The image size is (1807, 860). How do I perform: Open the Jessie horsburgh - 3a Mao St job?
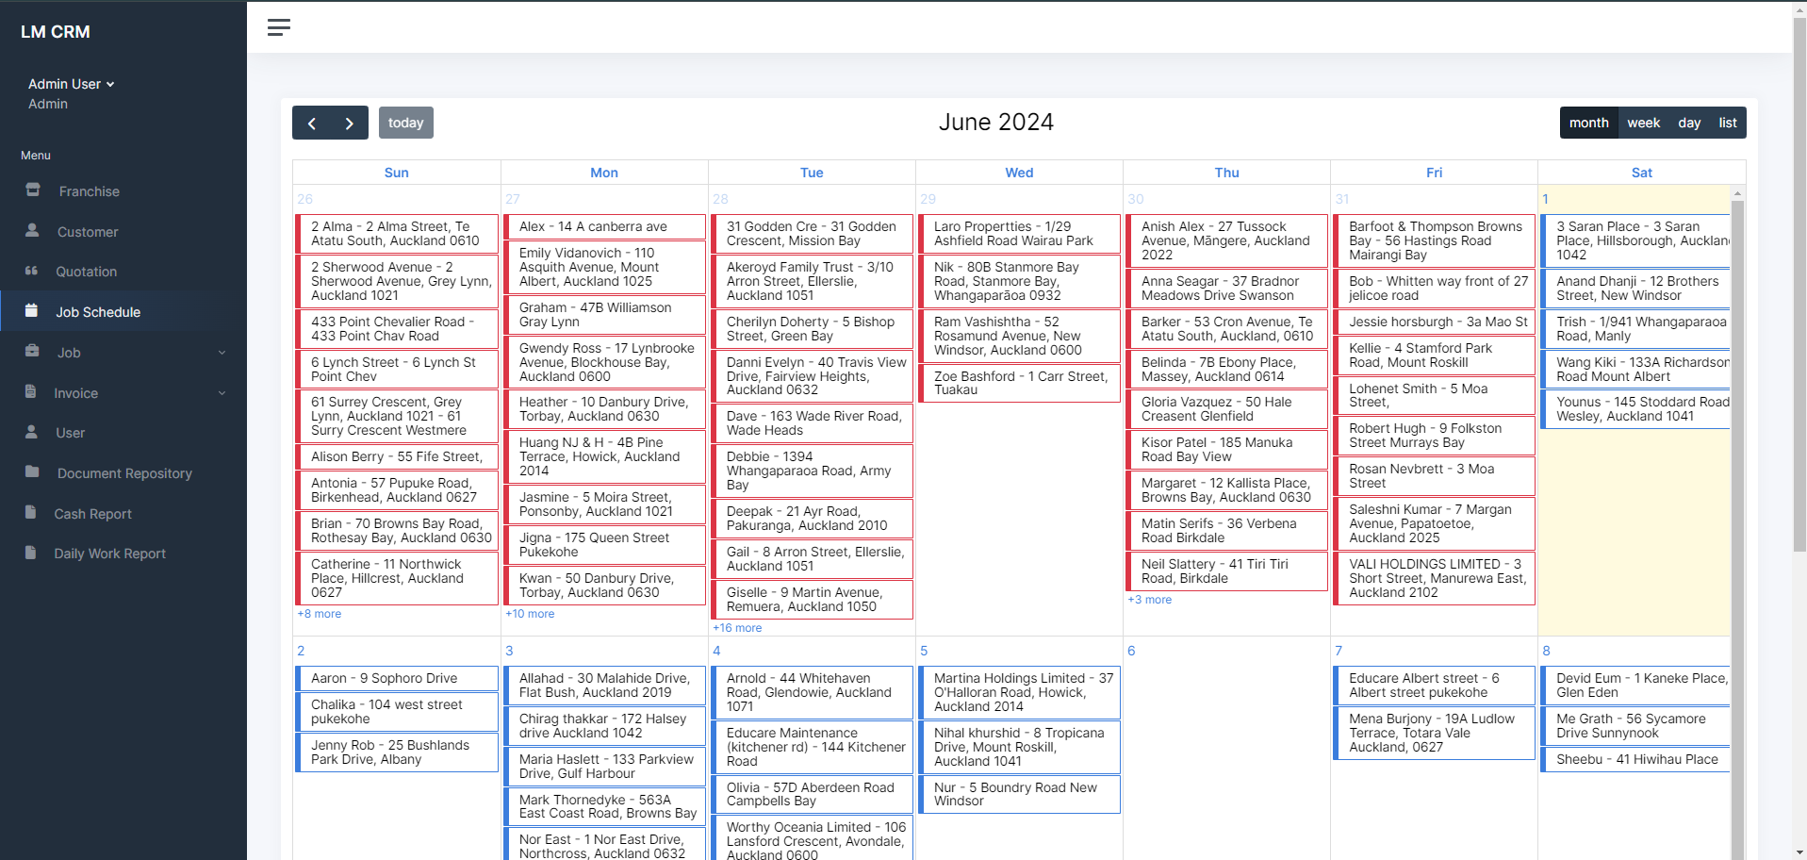point(1434,322)
